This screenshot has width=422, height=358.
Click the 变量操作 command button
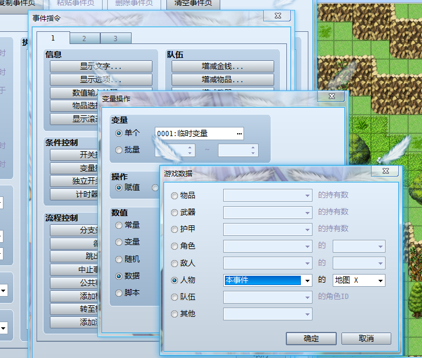[74, 168]
